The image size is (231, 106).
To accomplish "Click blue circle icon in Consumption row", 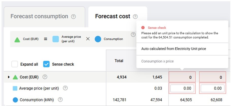I will [15, 100].
